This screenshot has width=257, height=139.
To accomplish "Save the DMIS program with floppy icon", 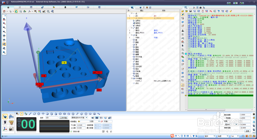I will [190, 11].
